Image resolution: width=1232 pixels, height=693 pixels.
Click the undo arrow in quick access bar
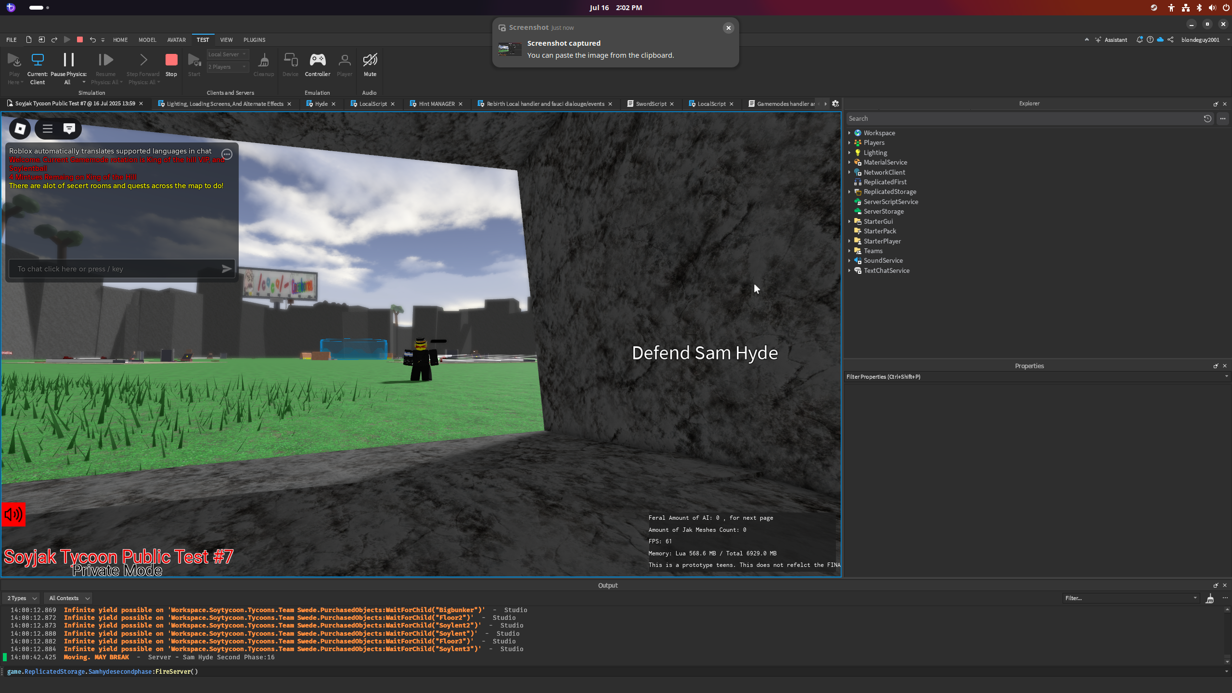(92, 40)
